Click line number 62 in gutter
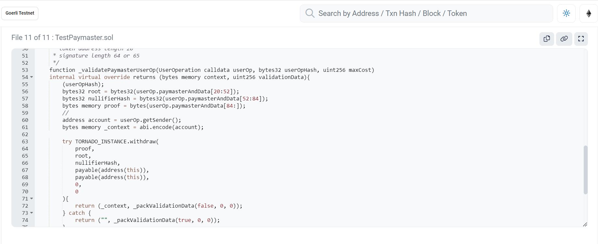This screenshot has height=244, width=598. pos(25,134)
